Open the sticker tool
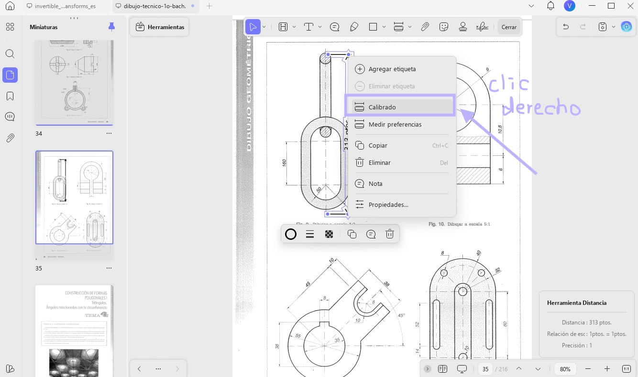638x377 pixels. point(444,27)
